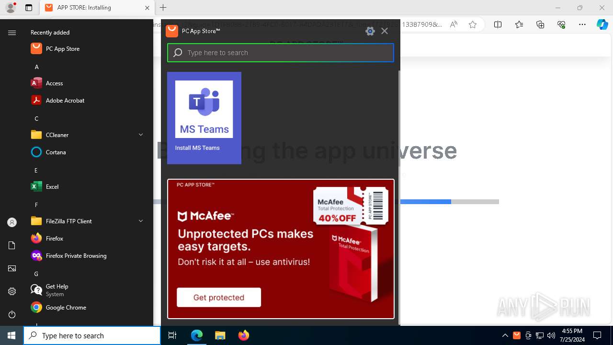Open the CCleaner folder icon
This screenshot has width=613, height=345.
(36, 135)
